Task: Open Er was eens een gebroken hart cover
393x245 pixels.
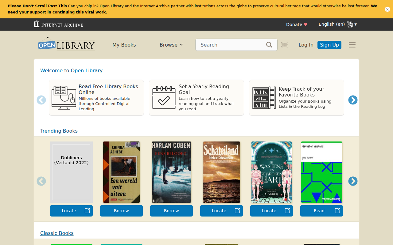Action: pos(271,172)
